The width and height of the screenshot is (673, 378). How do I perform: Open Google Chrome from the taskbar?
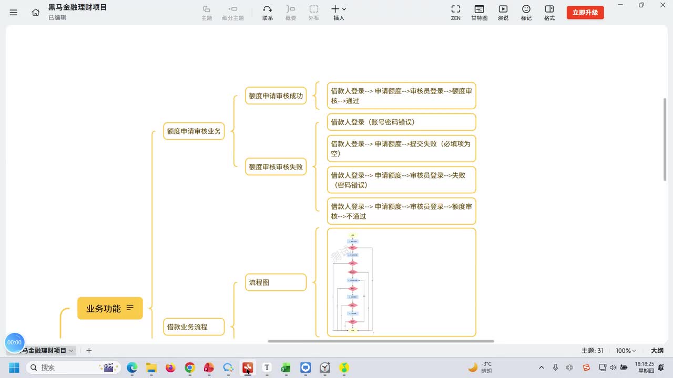[x=190, y=367]
